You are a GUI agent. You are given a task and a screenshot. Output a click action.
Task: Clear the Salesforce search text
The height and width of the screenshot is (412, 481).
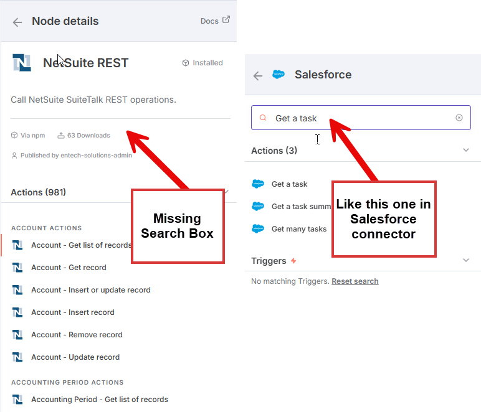[x=459, y=118]
